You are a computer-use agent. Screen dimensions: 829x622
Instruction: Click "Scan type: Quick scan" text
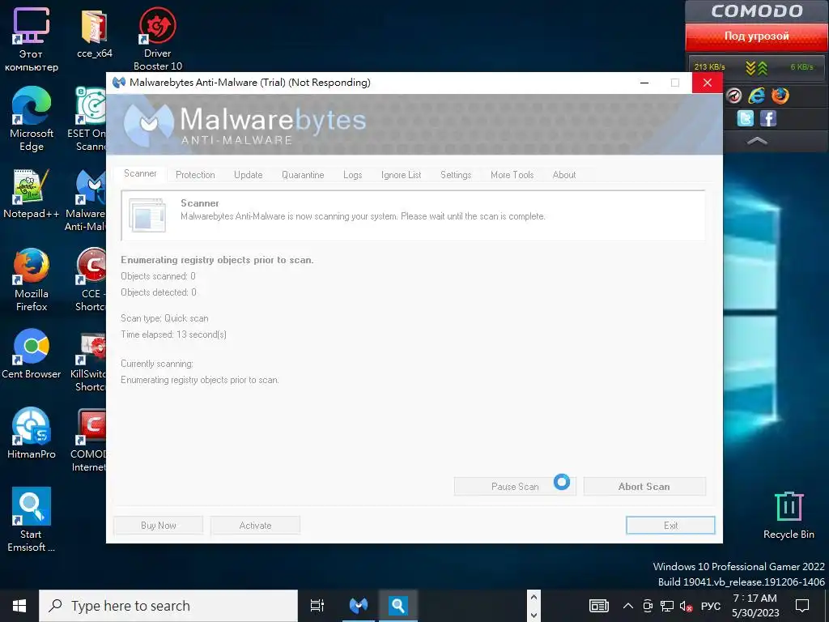tap(164, 318)
